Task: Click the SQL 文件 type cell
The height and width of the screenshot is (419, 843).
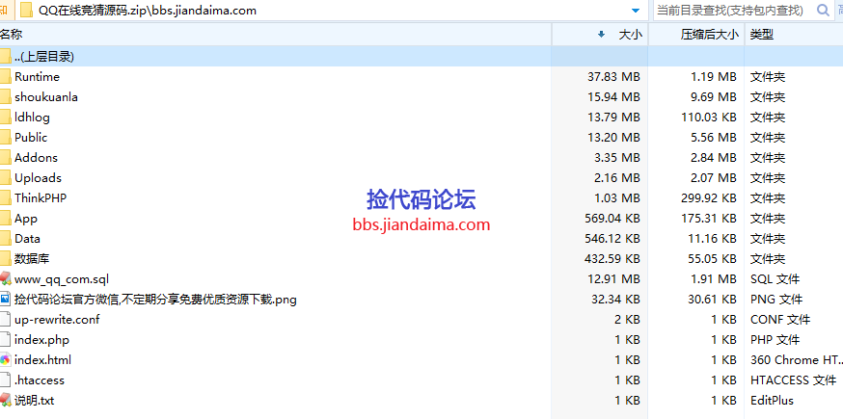Action: point(775,279)
